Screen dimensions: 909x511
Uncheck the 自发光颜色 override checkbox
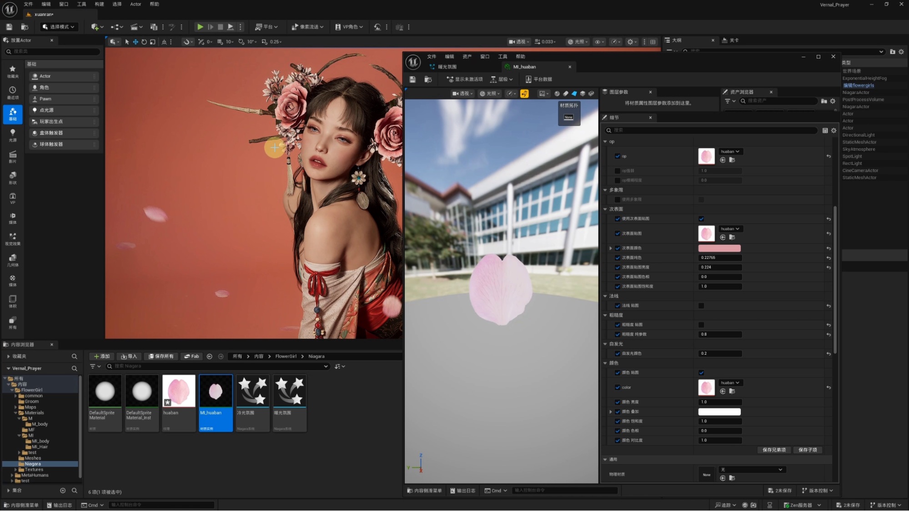617,353
